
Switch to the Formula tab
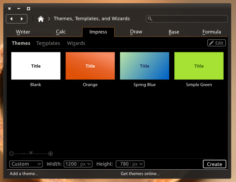click(212, 32)
